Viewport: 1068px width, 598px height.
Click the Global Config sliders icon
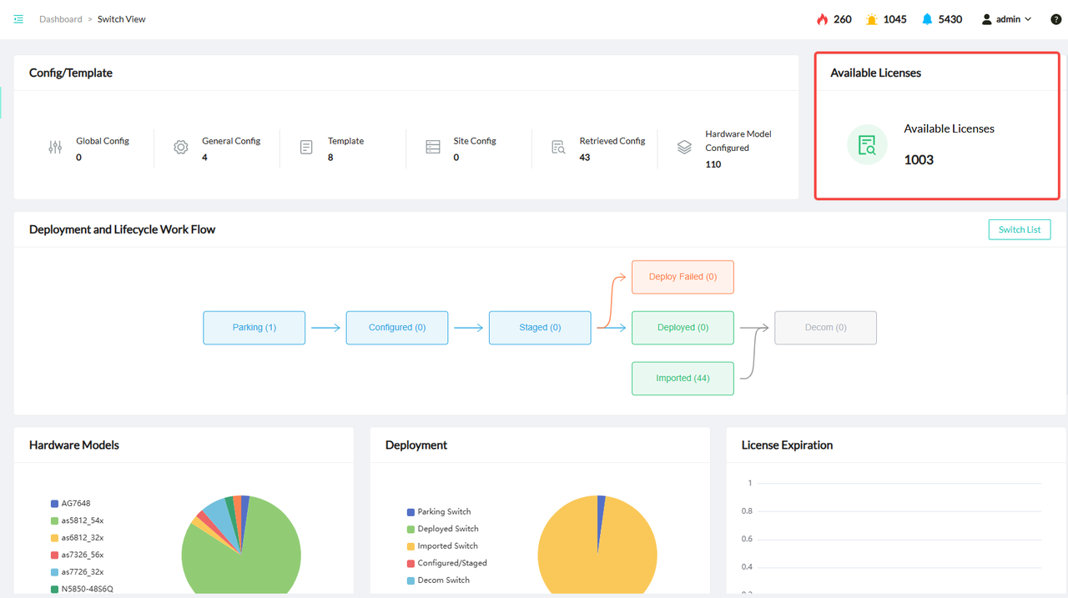[x=55, y=148]
